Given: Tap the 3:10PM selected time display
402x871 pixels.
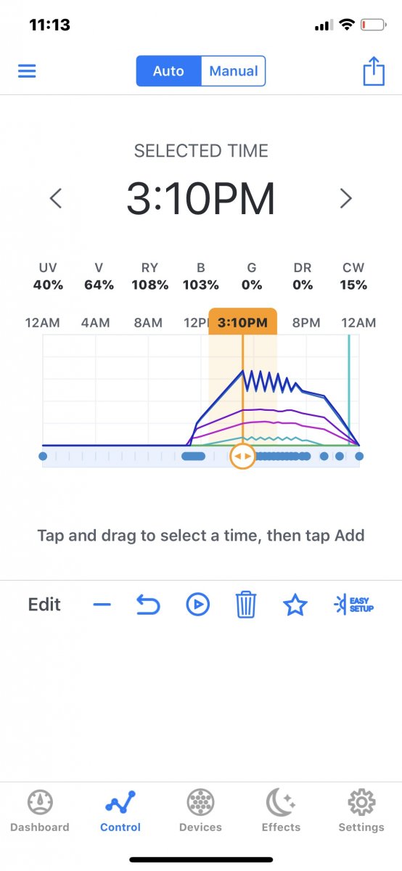Looking at the screenshot, I should click(x=201, y=198).
